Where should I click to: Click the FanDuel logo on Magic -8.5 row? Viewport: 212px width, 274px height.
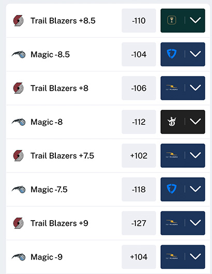coord(172,54)
